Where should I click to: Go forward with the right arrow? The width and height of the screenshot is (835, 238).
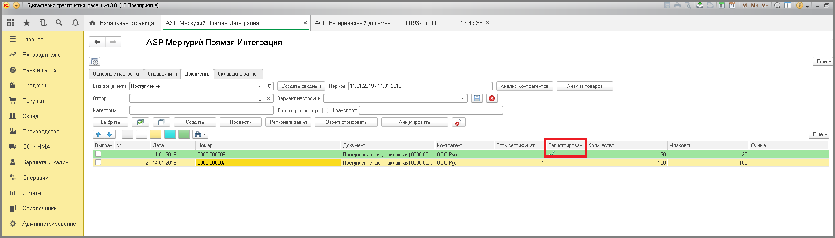pos(113,42)
